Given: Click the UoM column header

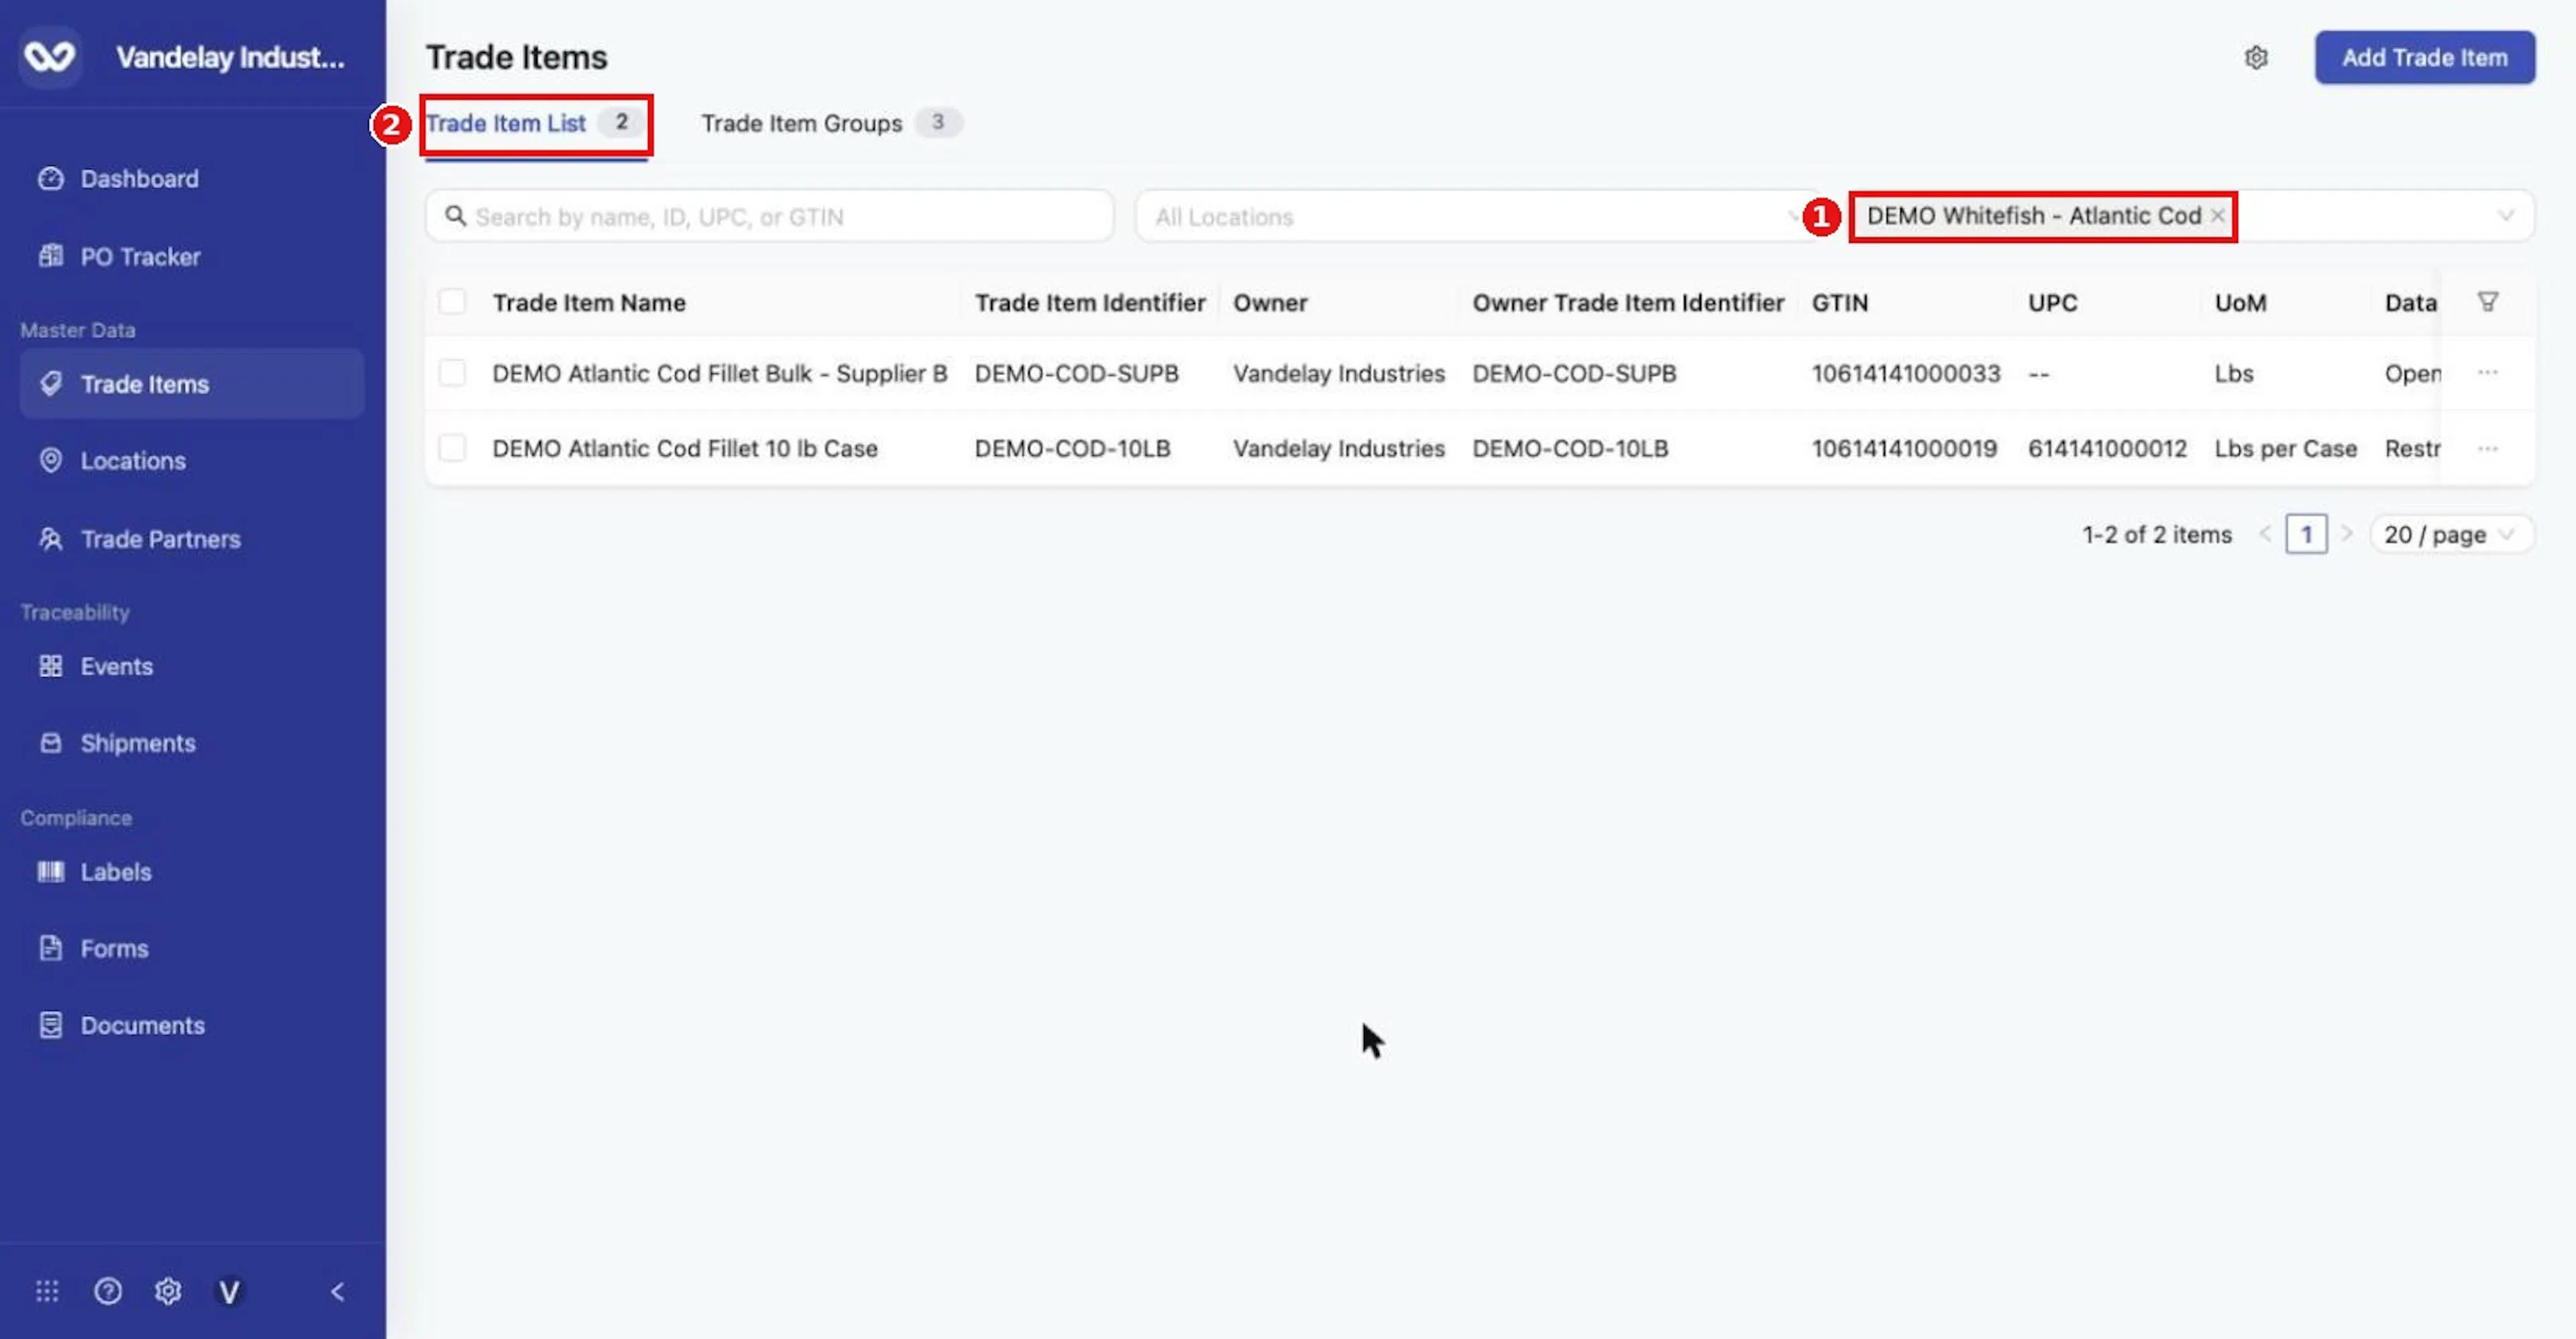Looking at the screenshot, I should click(2240, 302).
